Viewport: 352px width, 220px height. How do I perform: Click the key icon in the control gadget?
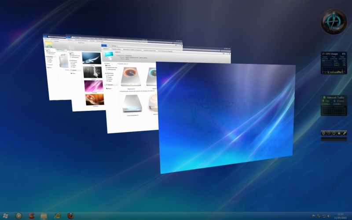[345, 133]
